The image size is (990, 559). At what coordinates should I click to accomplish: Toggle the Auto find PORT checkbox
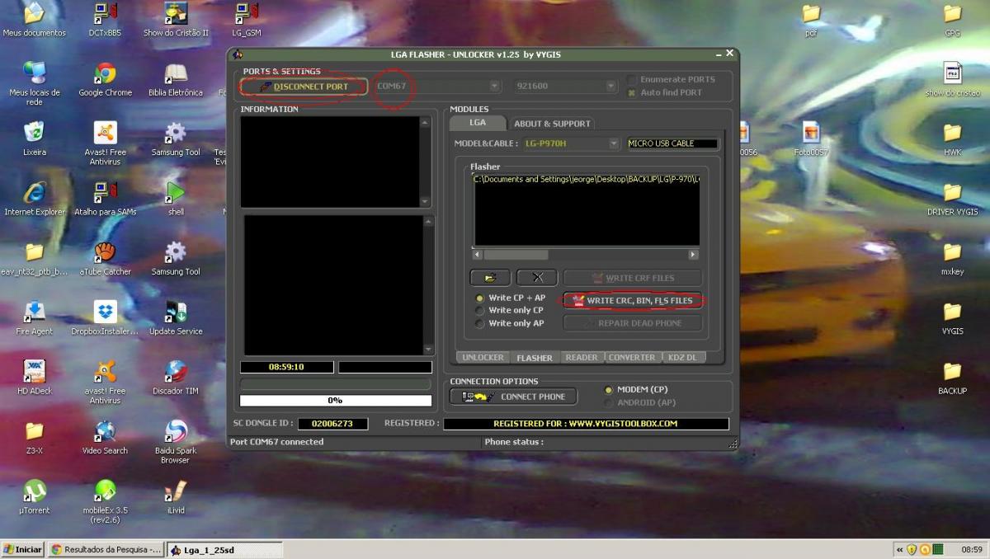(632, 92)
